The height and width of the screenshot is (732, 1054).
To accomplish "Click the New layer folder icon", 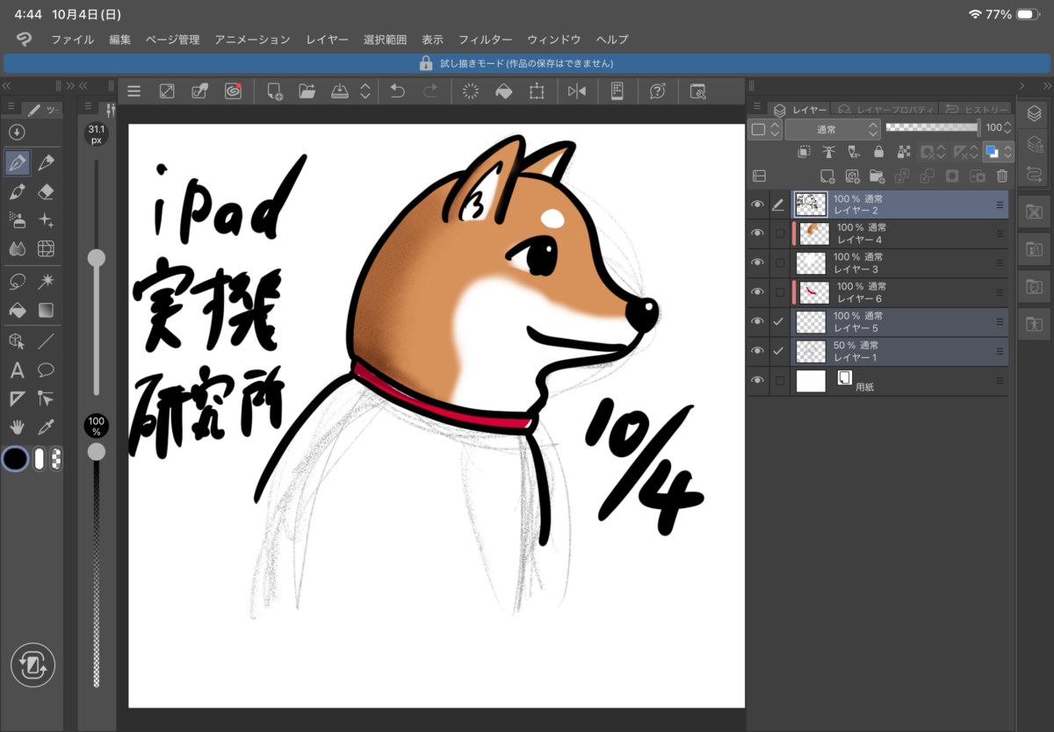I will (876, 176).
